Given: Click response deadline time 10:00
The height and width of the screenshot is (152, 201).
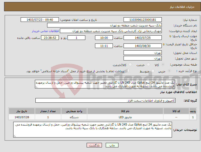Looking at the screenshot, I should coord(104,38).
